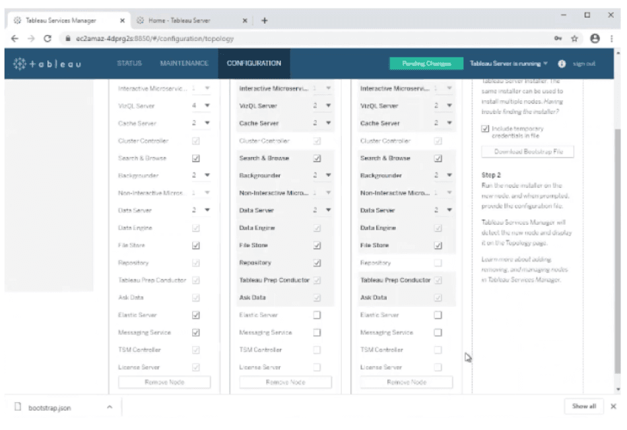Open Chrome profile avatar icon
Viewport: 627px width, 430px height.
tap(595, 39)
